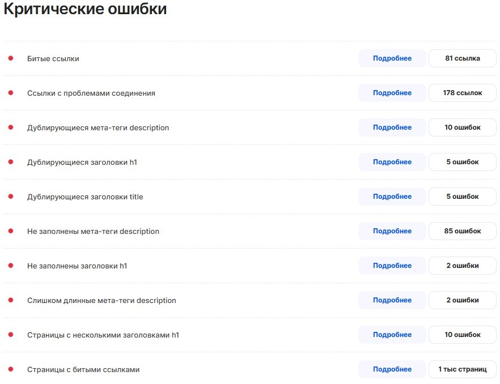This screenshot has height=384, width=500.
Task: Click red status dot beside Дублирующиеся заголовки h1
Action: point(11,162)
